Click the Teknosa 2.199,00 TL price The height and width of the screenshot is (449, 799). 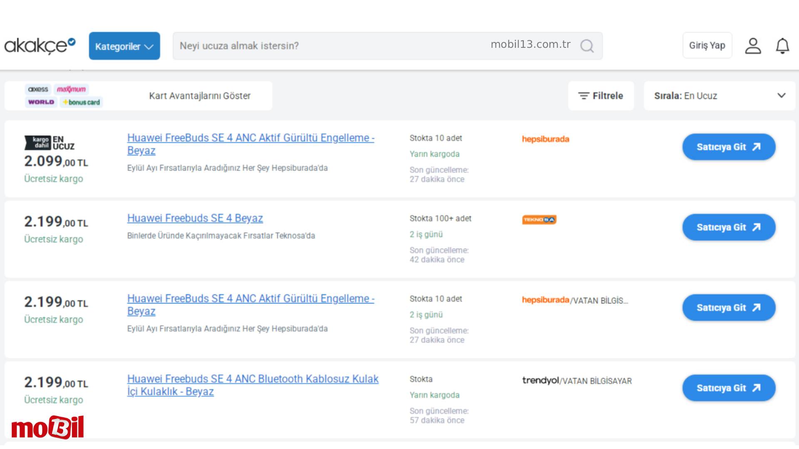(x=56, y=222)
